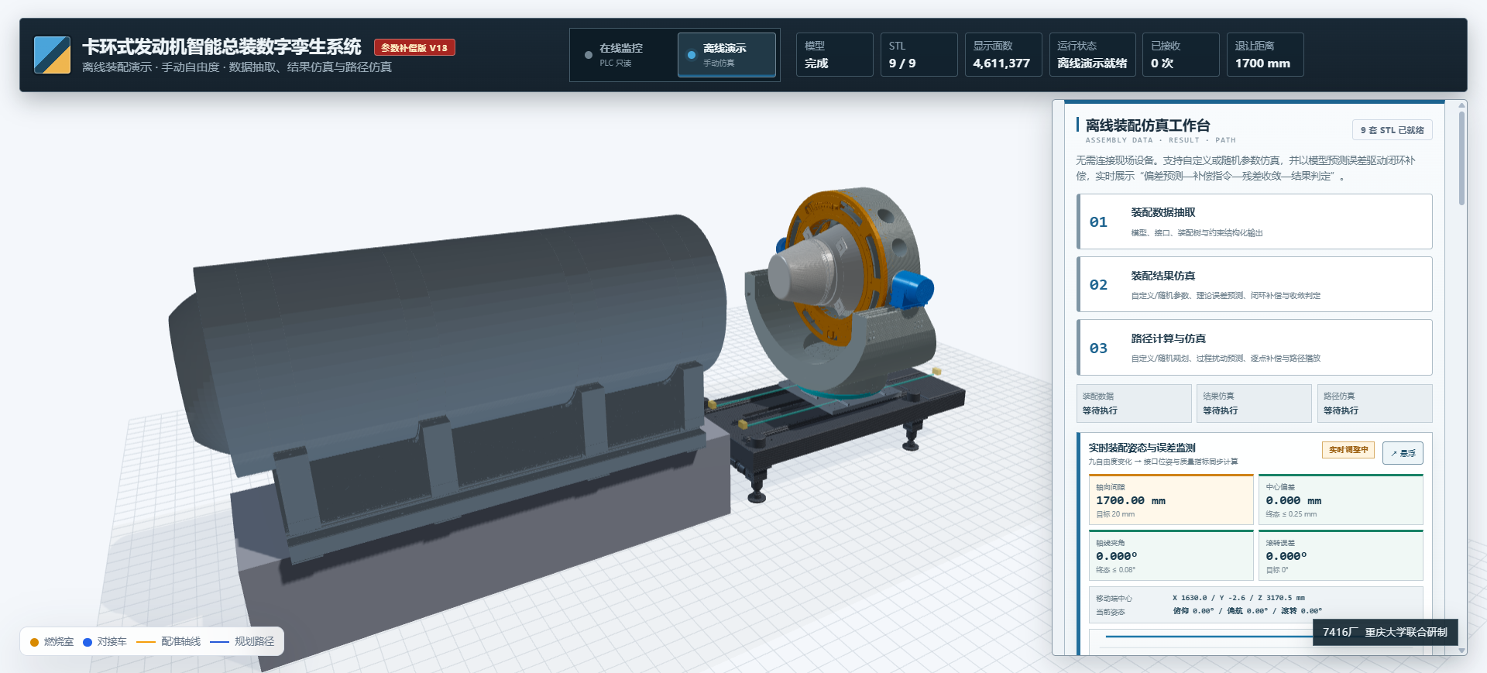
Task: Click the orange 燃烧室 legend dot
Action: pyautogui.click(x=34, y=642)
